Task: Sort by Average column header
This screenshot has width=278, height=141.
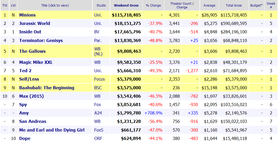Action: click(x=209, y=6)
